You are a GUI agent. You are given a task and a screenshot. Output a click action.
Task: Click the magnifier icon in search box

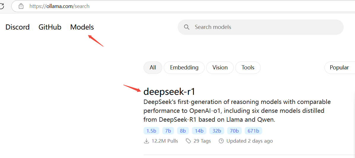(187, 27)
